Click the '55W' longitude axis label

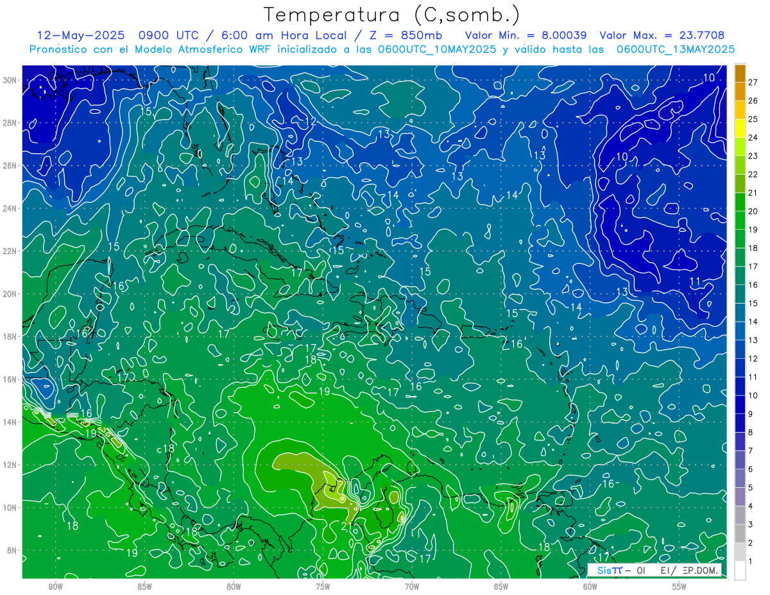(680, 587)
